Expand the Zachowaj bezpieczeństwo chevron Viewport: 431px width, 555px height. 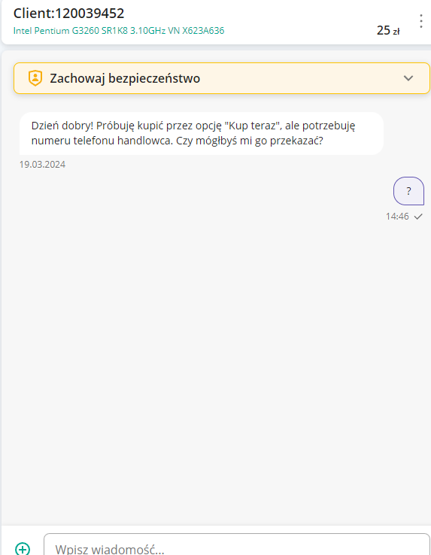(x=408, y=78)
